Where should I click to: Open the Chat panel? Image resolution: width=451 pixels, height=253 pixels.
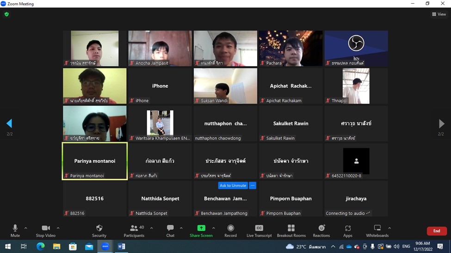point(170,231)
